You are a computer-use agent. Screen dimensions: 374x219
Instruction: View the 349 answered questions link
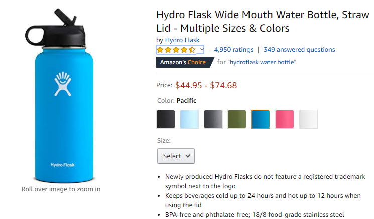coord(299,50)
